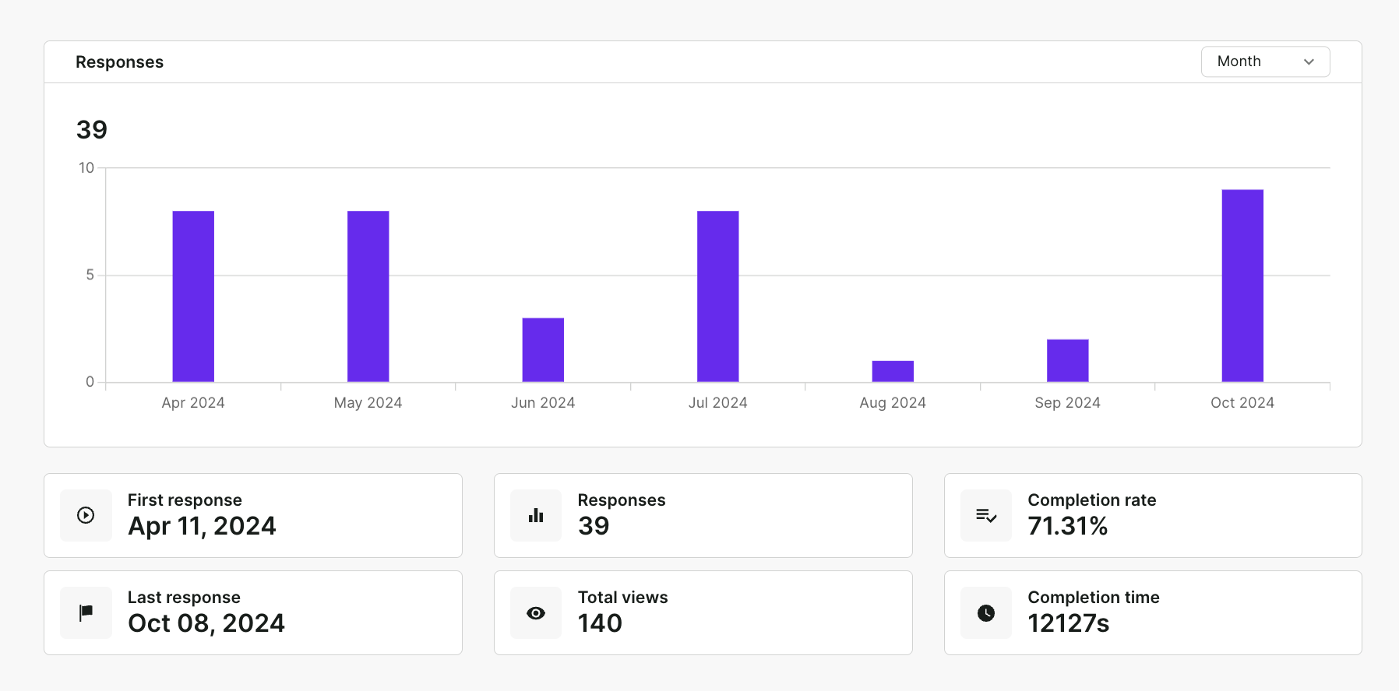This screenshot has height=691, width=1399.
Task: Click the Sep 2024 axis label
Action: coord(1068,402)
